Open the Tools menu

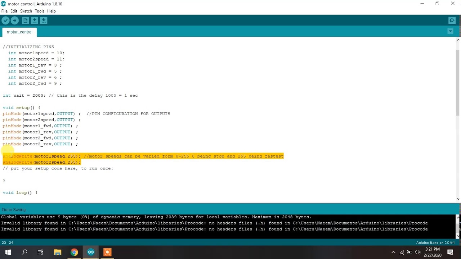40,11
